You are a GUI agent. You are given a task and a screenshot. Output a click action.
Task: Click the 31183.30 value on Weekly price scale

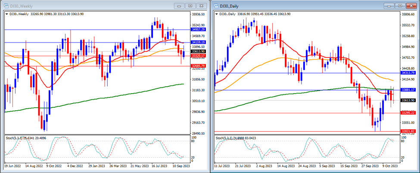[199, 90]
